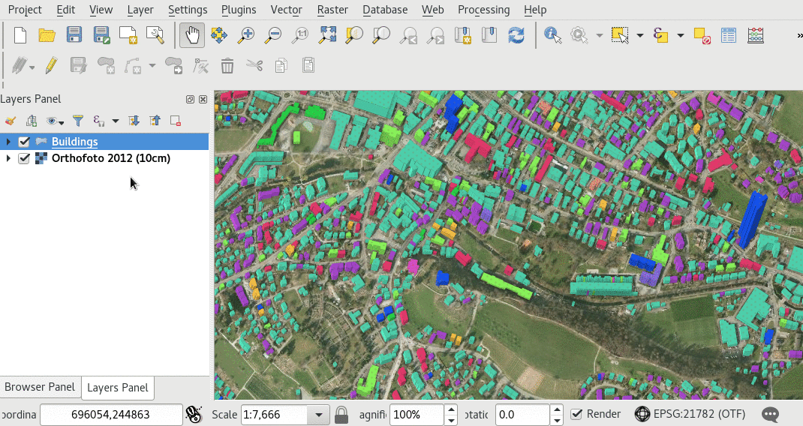Image resolution: width=803 pixels, height=426 pixels.
Task: Switch to the Browser Panel tab
Action: (40, 388)
